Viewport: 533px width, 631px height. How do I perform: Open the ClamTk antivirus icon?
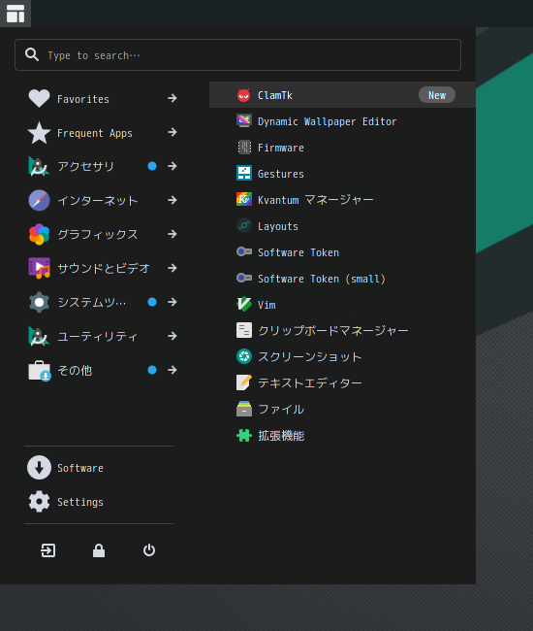[244, 95]
